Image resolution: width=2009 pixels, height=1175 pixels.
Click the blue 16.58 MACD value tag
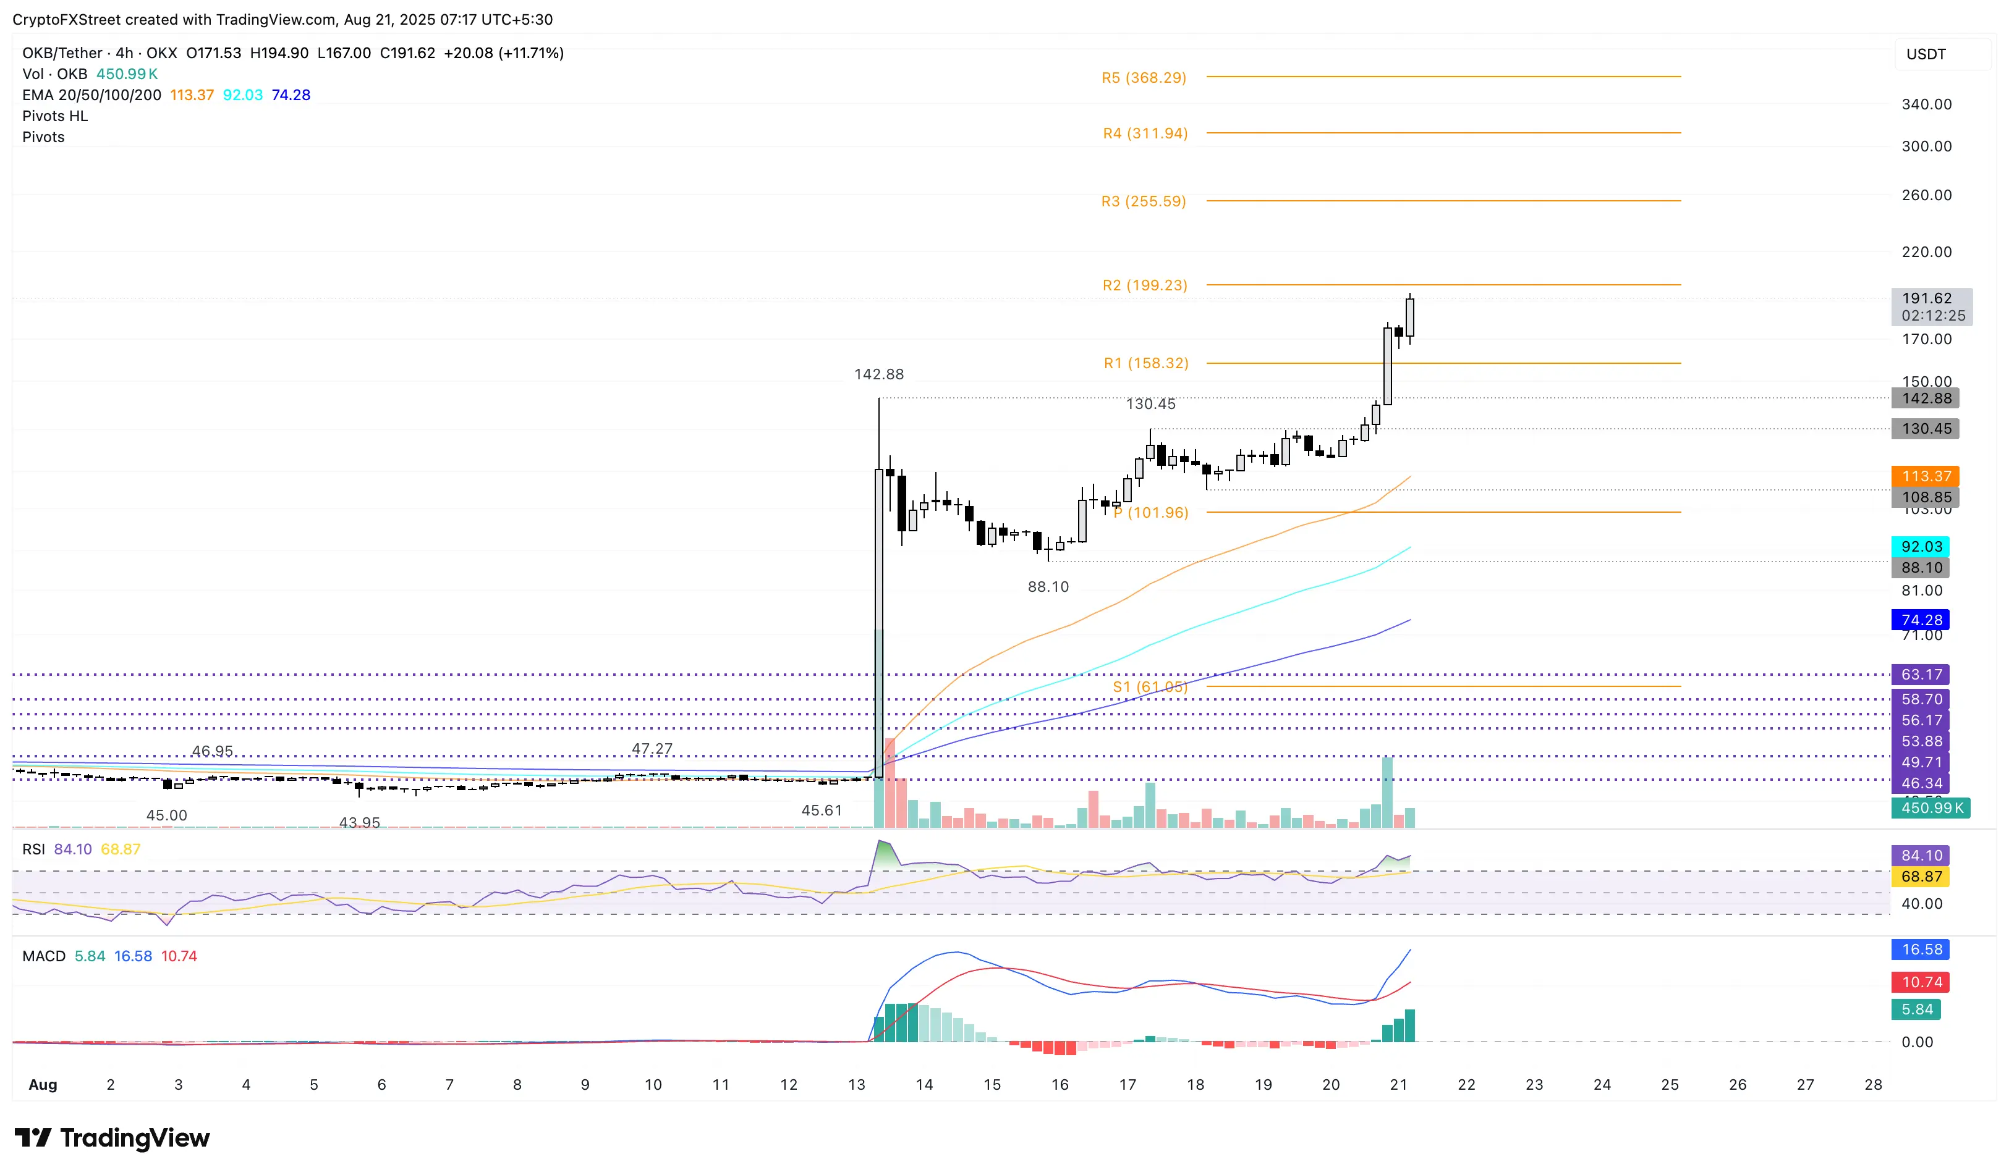click(1921, 950)
